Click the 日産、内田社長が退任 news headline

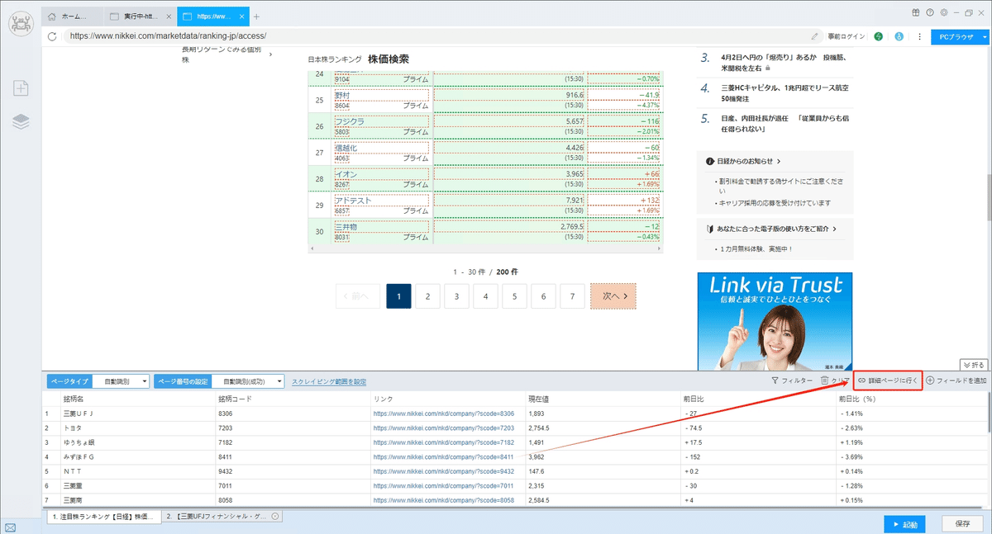coord(785,123)
